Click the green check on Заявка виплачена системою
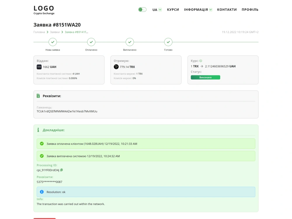The width and height of the screenshot is (292, 219). [42, 156]
